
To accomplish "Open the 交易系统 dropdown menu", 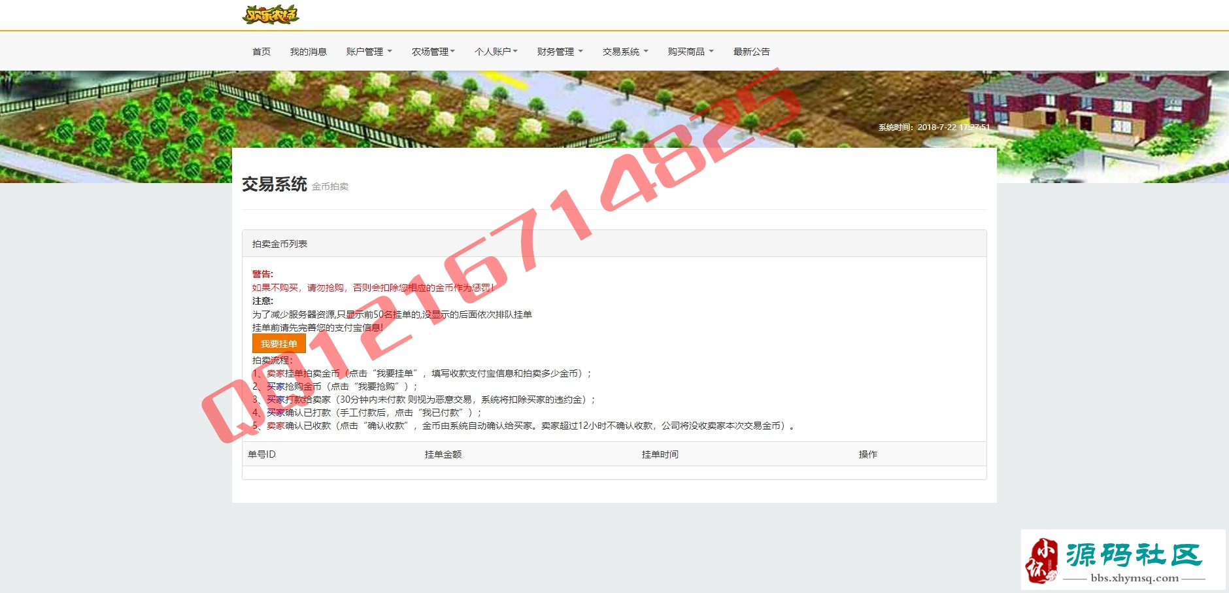I will coord(625,52).
